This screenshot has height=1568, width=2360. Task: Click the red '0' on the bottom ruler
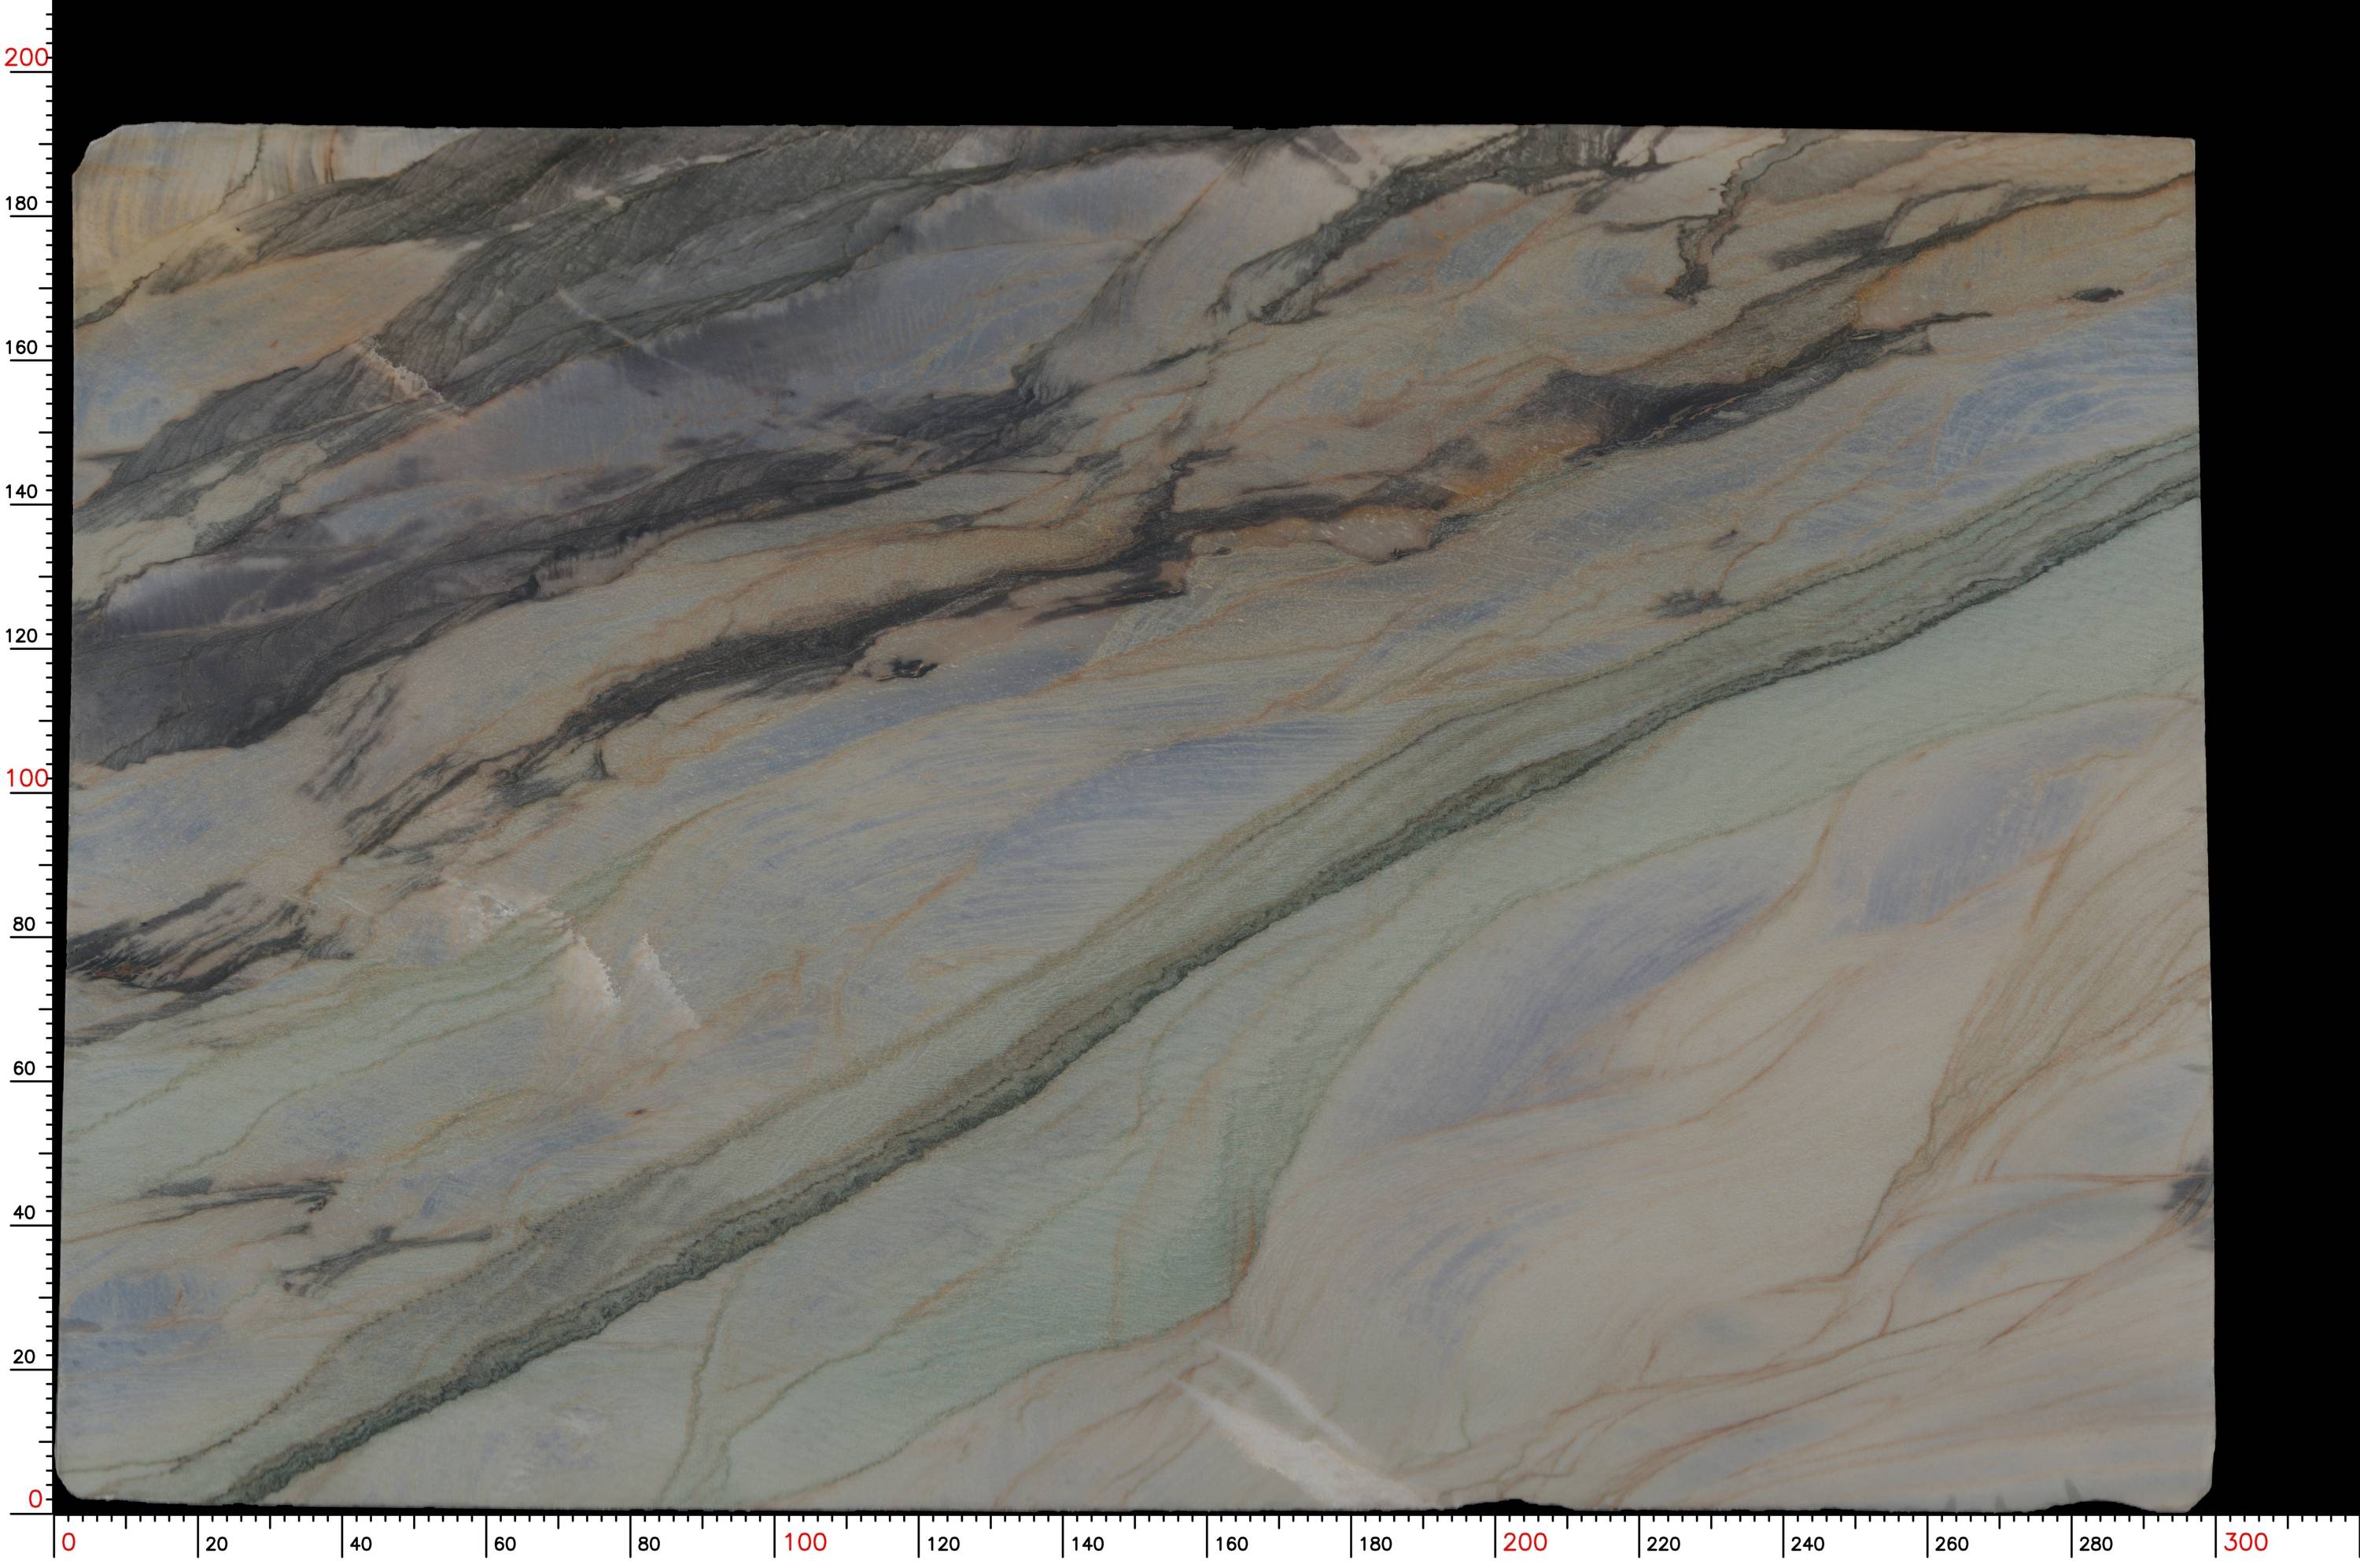tap(68, 1542)
